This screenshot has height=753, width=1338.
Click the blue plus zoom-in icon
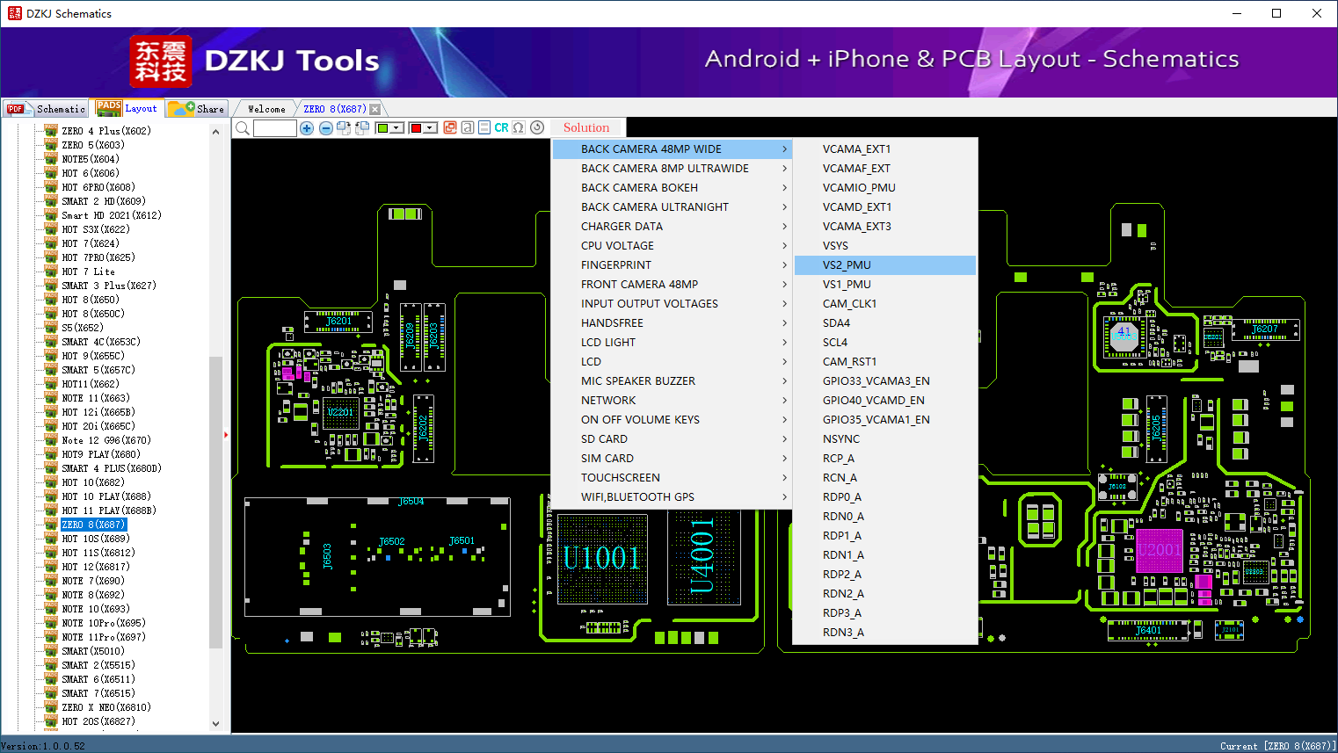[307, 128]
